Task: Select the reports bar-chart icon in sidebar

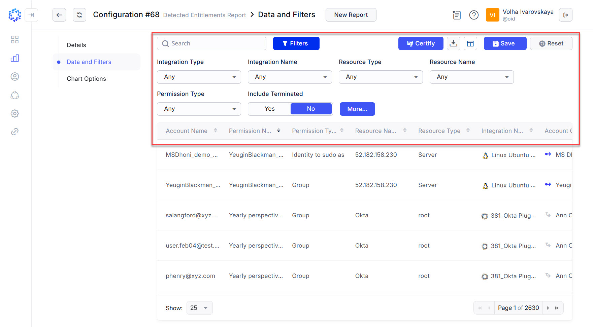Action: [x=14, y=58]
